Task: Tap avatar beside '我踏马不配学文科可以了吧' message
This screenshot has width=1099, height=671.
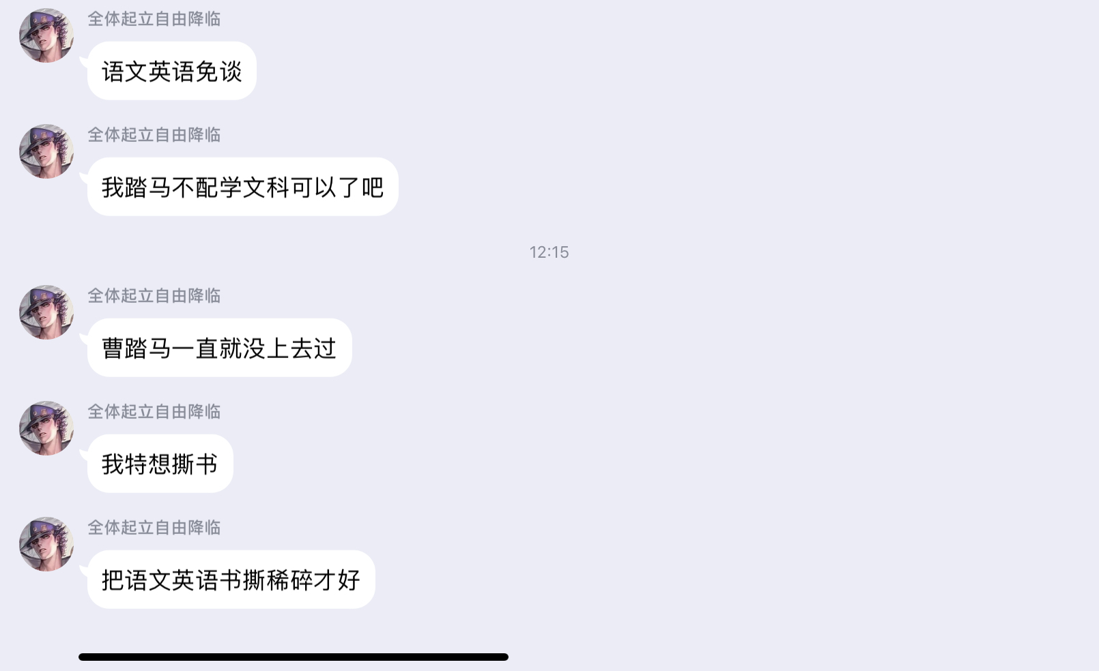Action: tap(46, 151)
